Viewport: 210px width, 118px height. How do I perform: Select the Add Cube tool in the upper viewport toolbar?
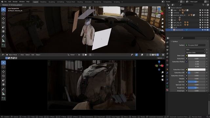point(3,45)
